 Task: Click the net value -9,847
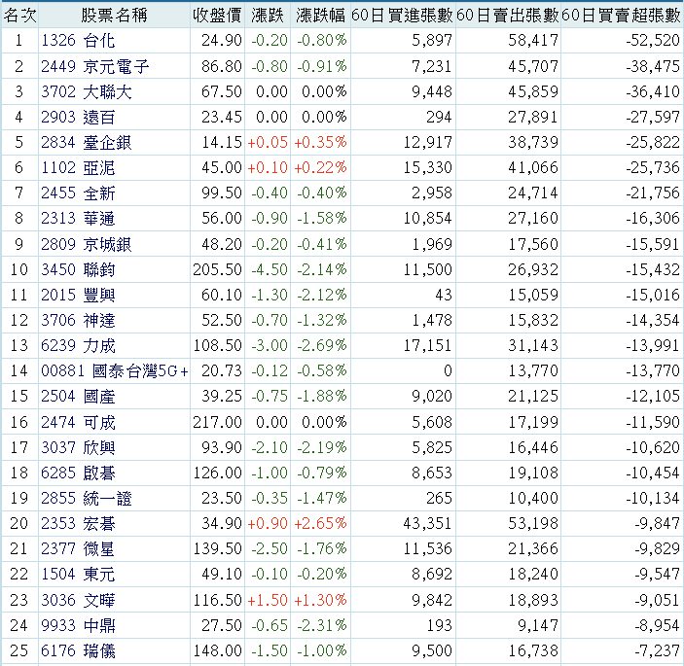(x=658, y=523)
